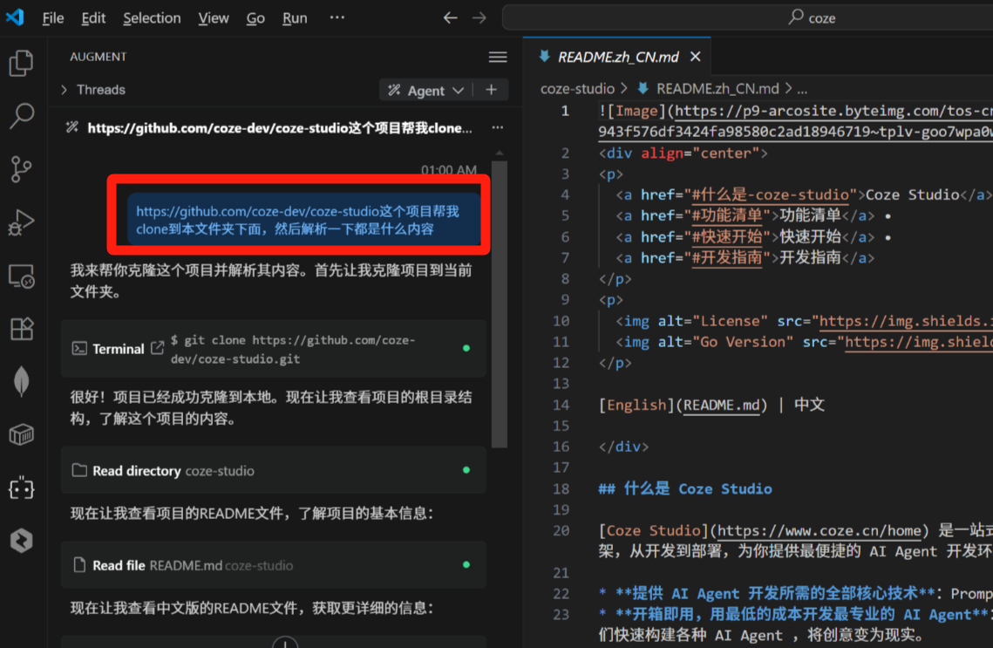Close the README.zh_CN.md tab
This screenshot has height=648, width=993.
(695, 57)
